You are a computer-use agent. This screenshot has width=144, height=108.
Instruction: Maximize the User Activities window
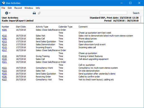pyautogui.click(x=130, y=3)
